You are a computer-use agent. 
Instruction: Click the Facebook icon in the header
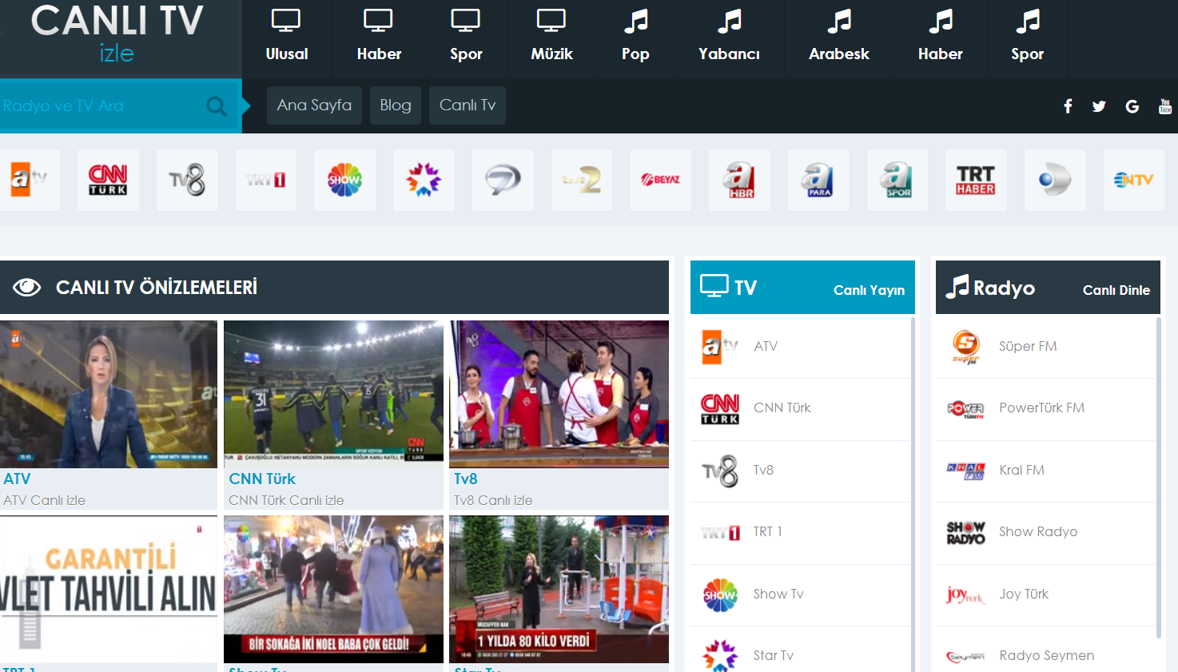[1068, 105]
